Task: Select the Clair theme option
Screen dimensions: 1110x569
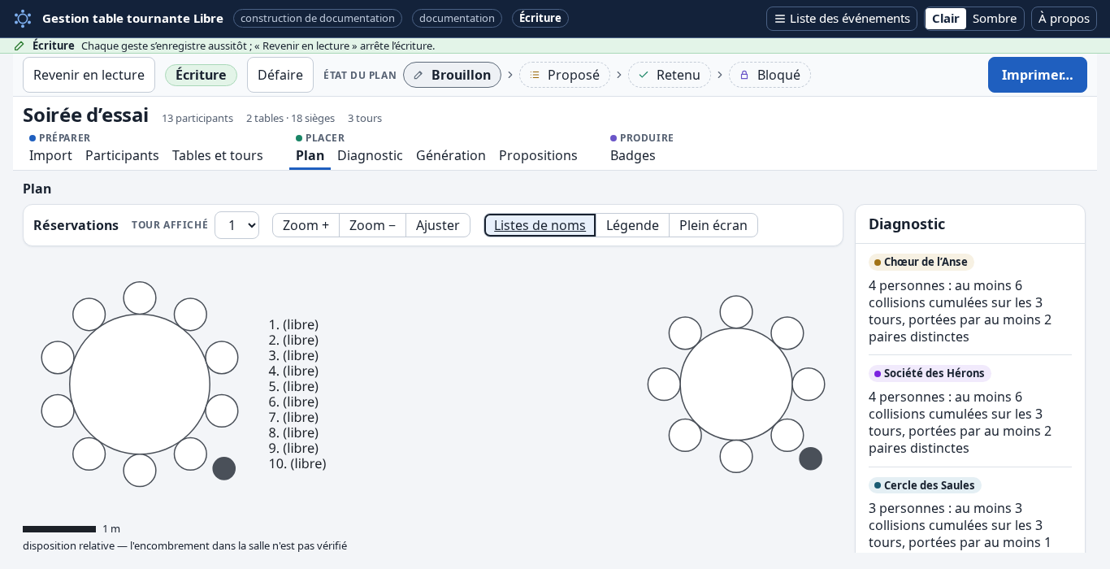Action: pos(946,19)
